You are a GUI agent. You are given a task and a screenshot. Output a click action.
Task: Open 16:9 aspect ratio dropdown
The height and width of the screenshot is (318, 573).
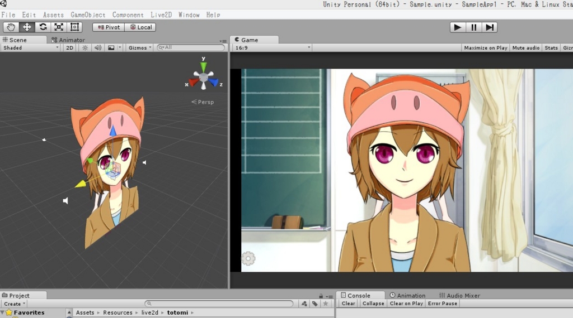(x=272, y=48)
